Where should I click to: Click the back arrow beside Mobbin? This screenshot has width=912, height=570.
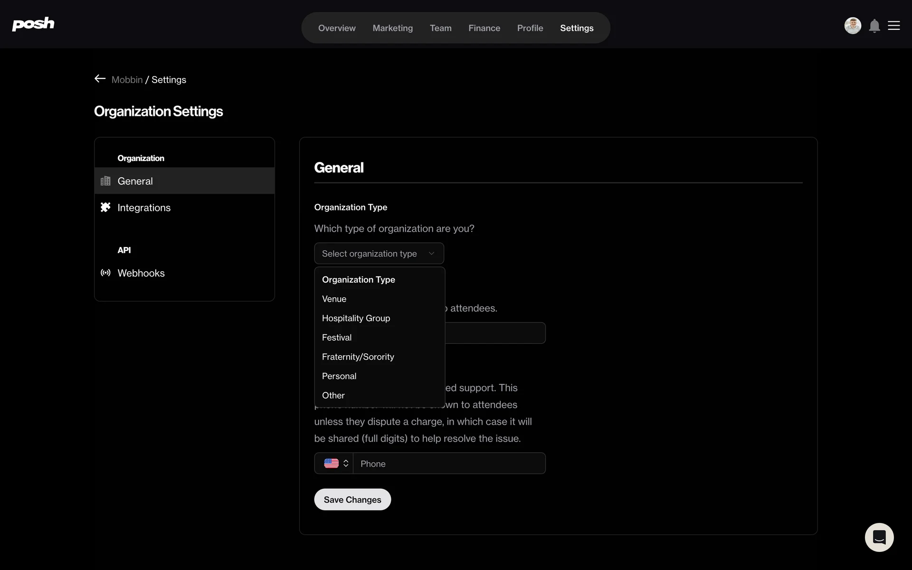(100, 79)
